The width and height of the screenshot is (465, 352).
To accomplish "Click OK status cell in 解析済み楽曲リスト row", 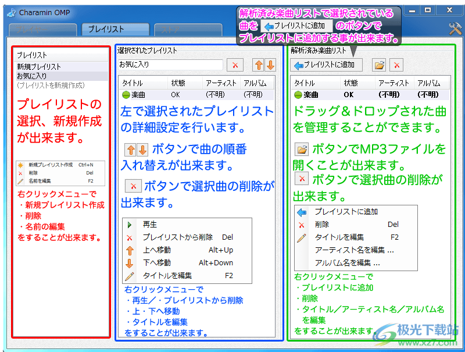I will pyautogui.click(x=349, y=95).
